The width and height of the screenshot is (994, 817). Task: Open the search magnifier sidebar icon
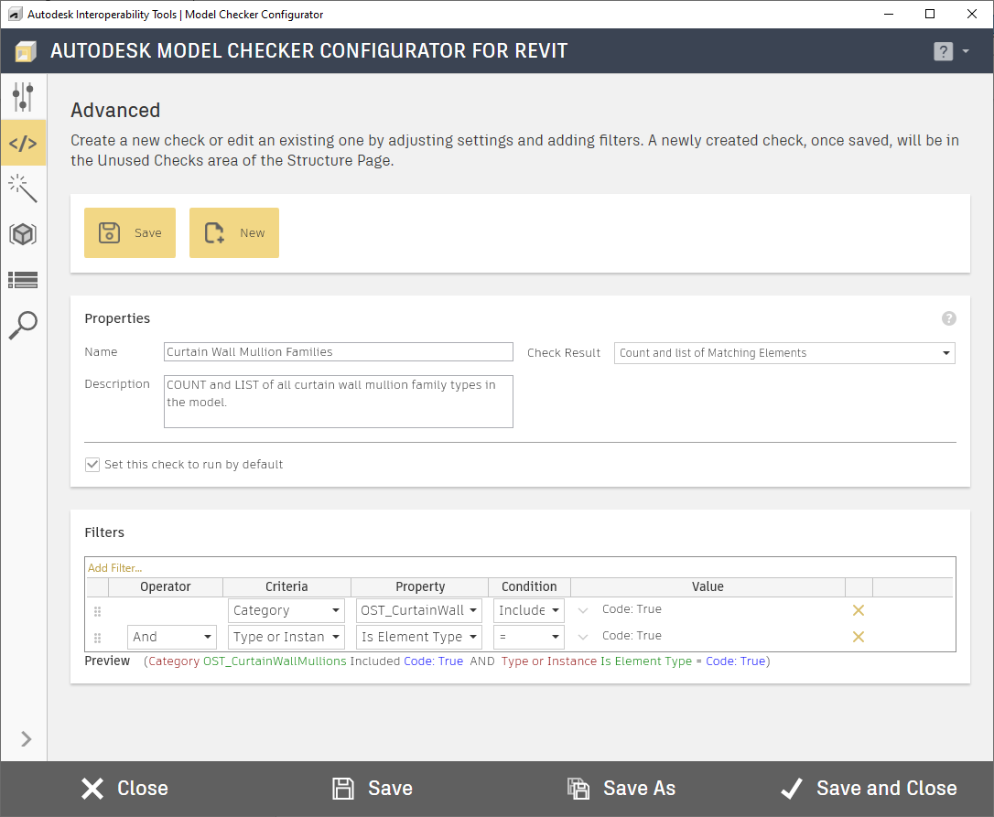tap(24, 325)
